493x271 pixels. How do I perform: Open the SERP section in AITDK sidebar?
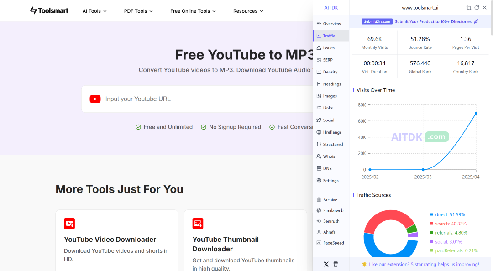[x=331, y=60]
